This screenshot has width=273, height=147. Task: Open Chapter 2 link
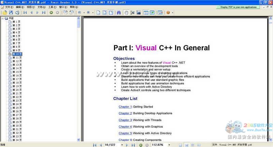tap(125, 113)
